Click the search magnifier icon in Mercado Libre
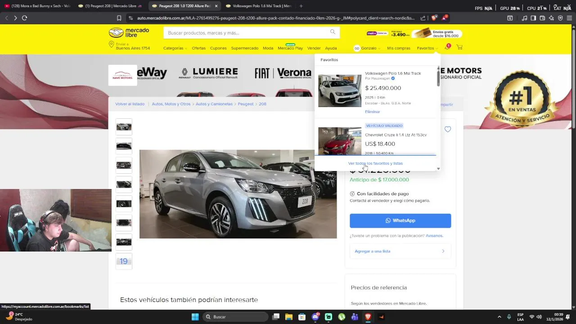The image size is (576, 324). pyautogui.click(x=333, y=32)
